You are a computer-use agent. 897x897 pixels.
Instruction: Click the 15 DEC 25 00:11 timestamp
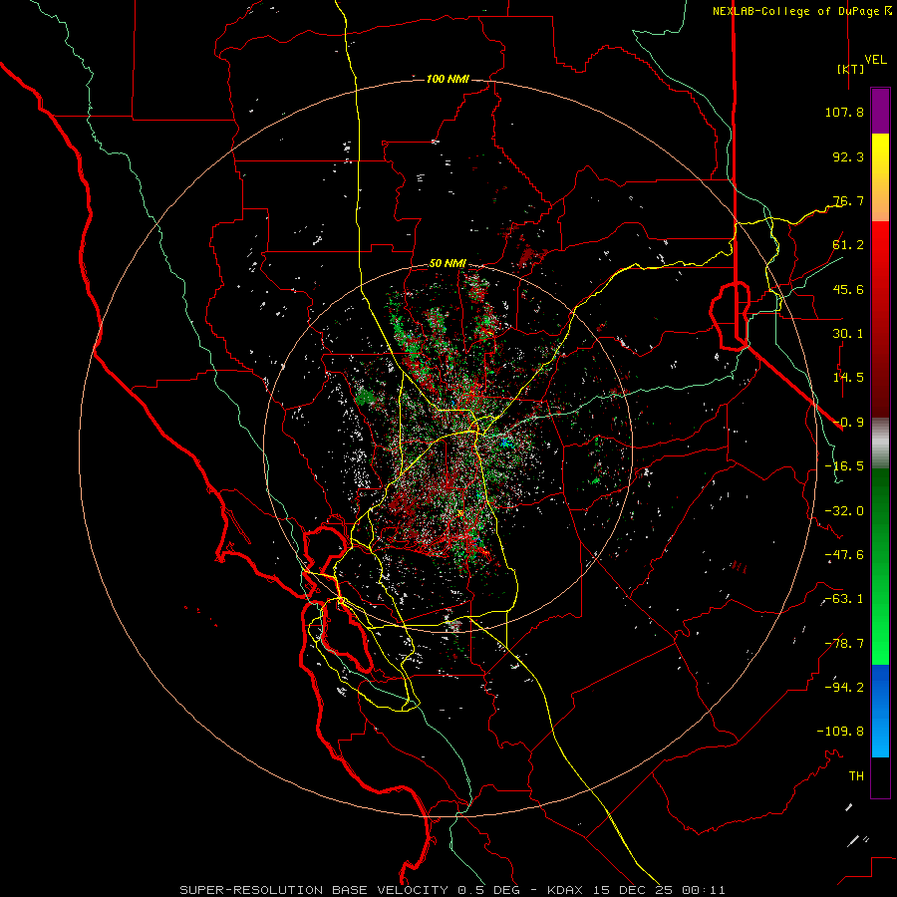click(658, 890)
